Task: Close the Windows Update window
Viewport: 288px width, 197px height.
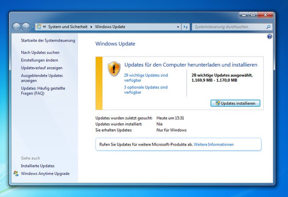Action: tap(265, 15)
